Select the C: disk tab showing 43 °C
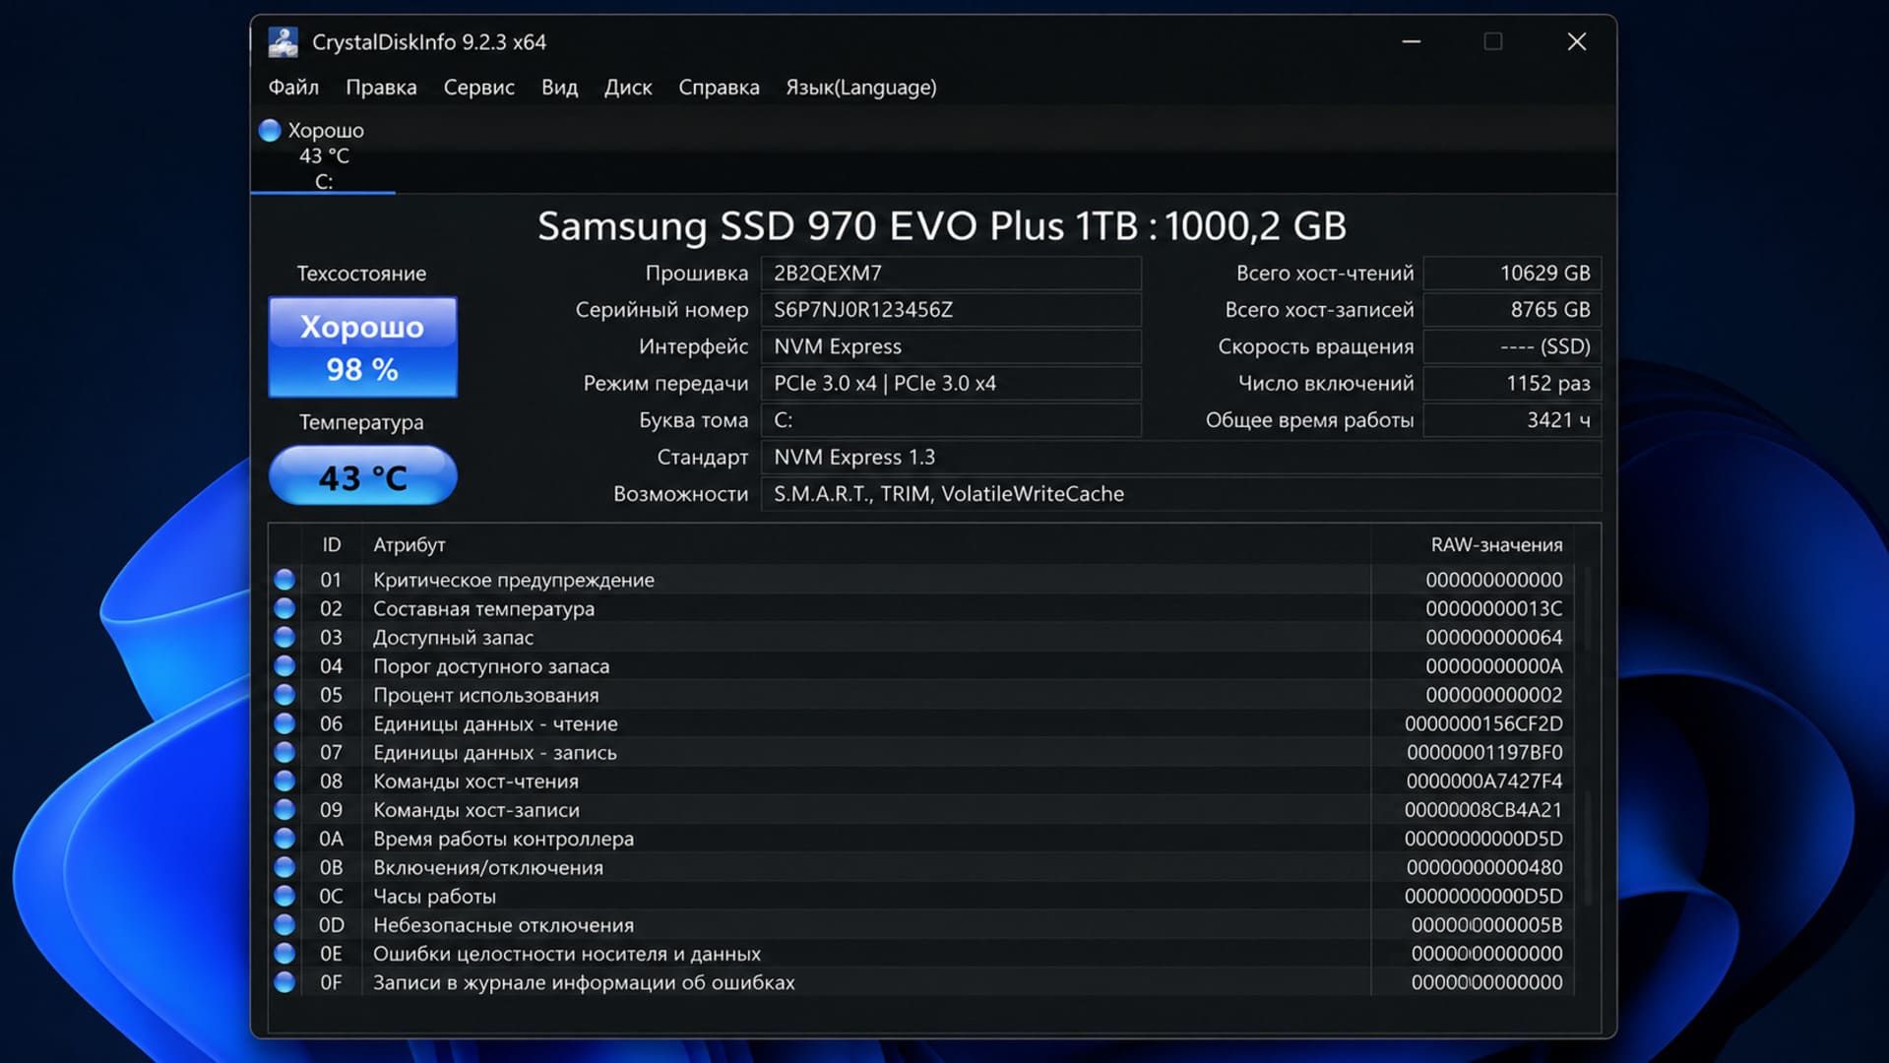 [x=323, y=156]
